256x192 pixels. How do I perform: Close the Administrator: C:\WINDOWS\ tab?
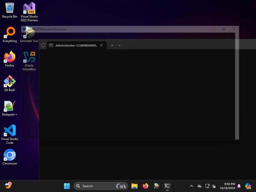101,45
